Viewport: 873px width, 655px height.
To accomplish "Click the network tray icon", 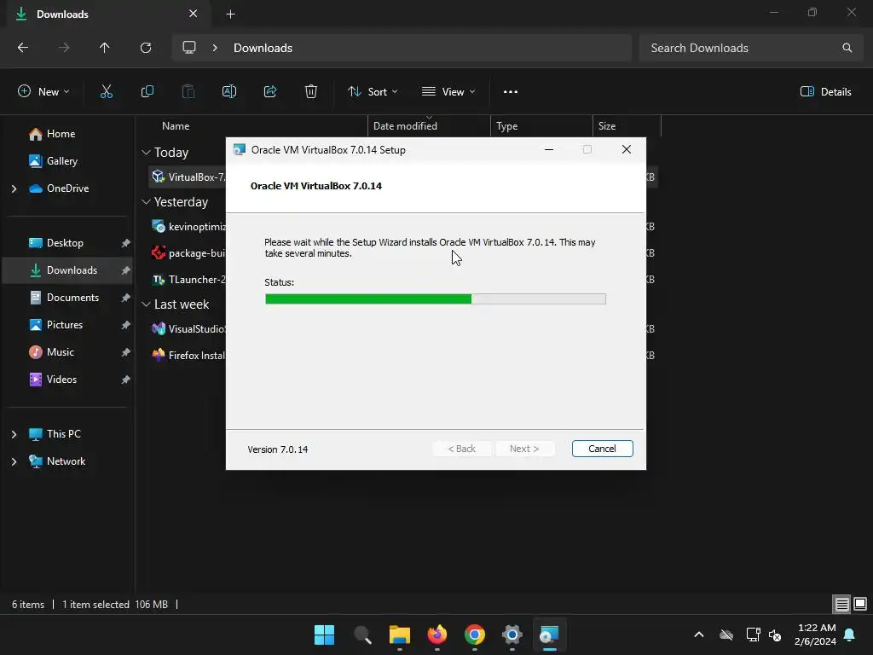I will tap(753, 635).
